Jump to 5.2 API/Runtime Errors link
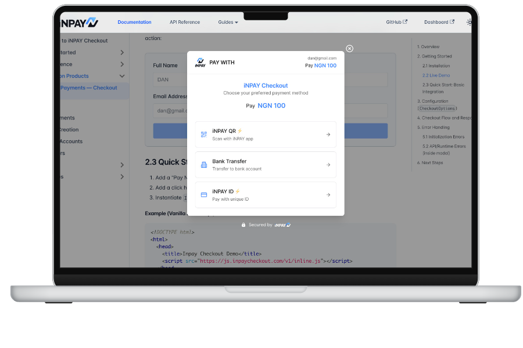523x348 pixels. pyautogui.click(x=444, y=150)
